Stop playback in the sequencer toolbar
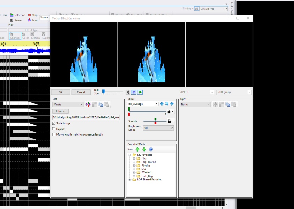This screenshot has height=209, width=294. coord(33,15)
